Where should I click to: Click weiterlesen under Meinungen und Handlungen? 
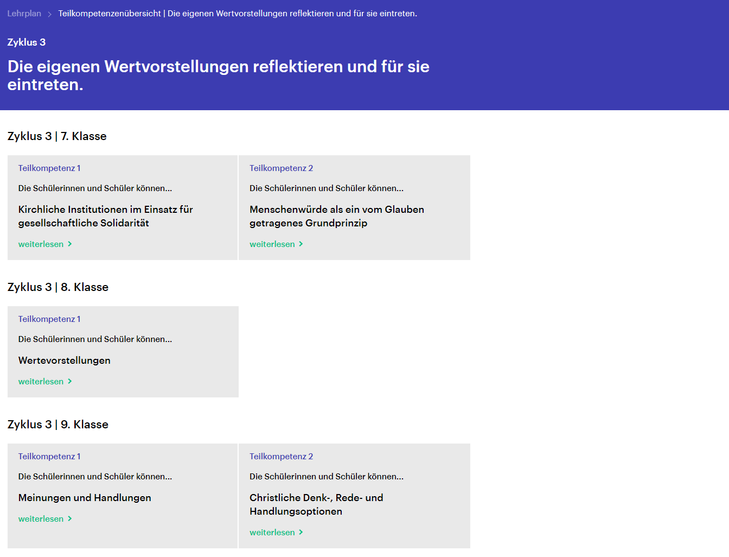(41, 519)
